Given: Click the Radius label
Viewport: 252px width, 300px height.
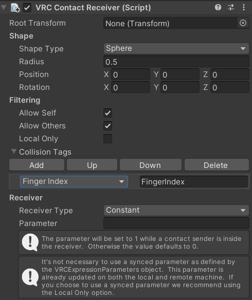Looking at the screenshot, I should tap(31, 62).
